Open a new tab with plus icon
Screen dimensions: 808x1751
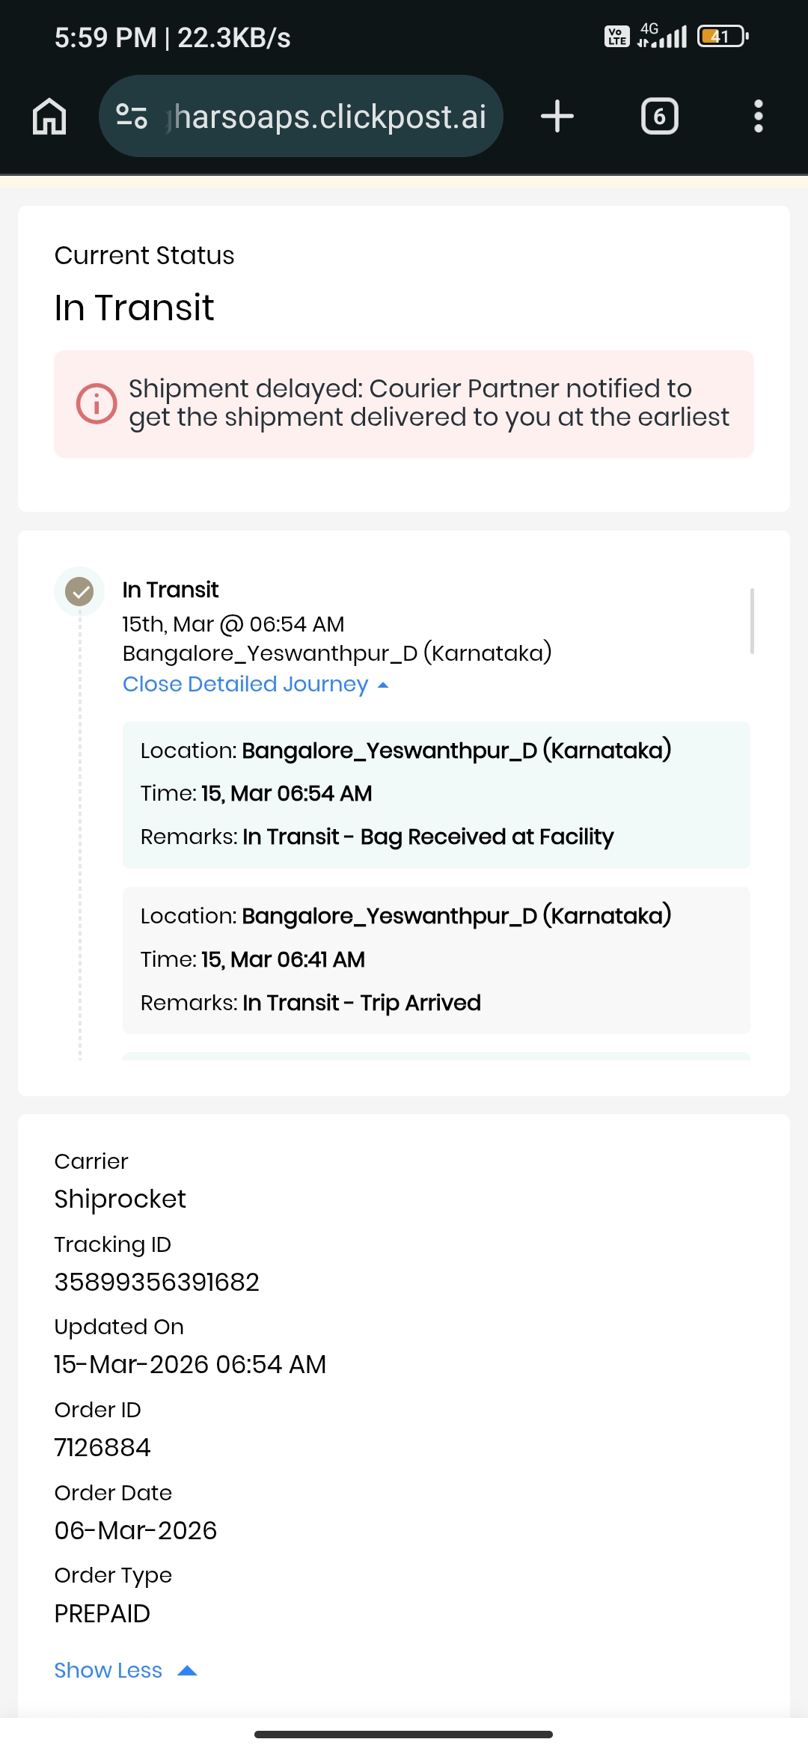(x=557, y=117)
